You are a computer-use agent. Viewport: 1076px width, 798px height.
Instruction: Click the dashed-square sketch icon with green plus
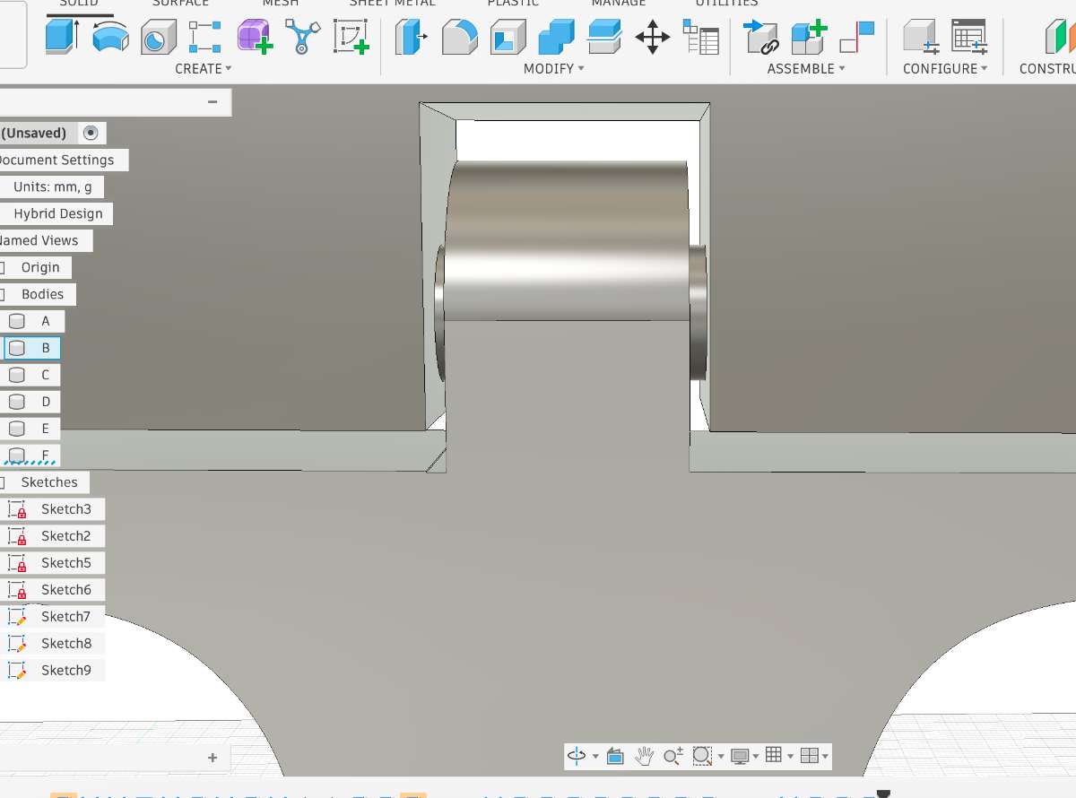point(351,38)
